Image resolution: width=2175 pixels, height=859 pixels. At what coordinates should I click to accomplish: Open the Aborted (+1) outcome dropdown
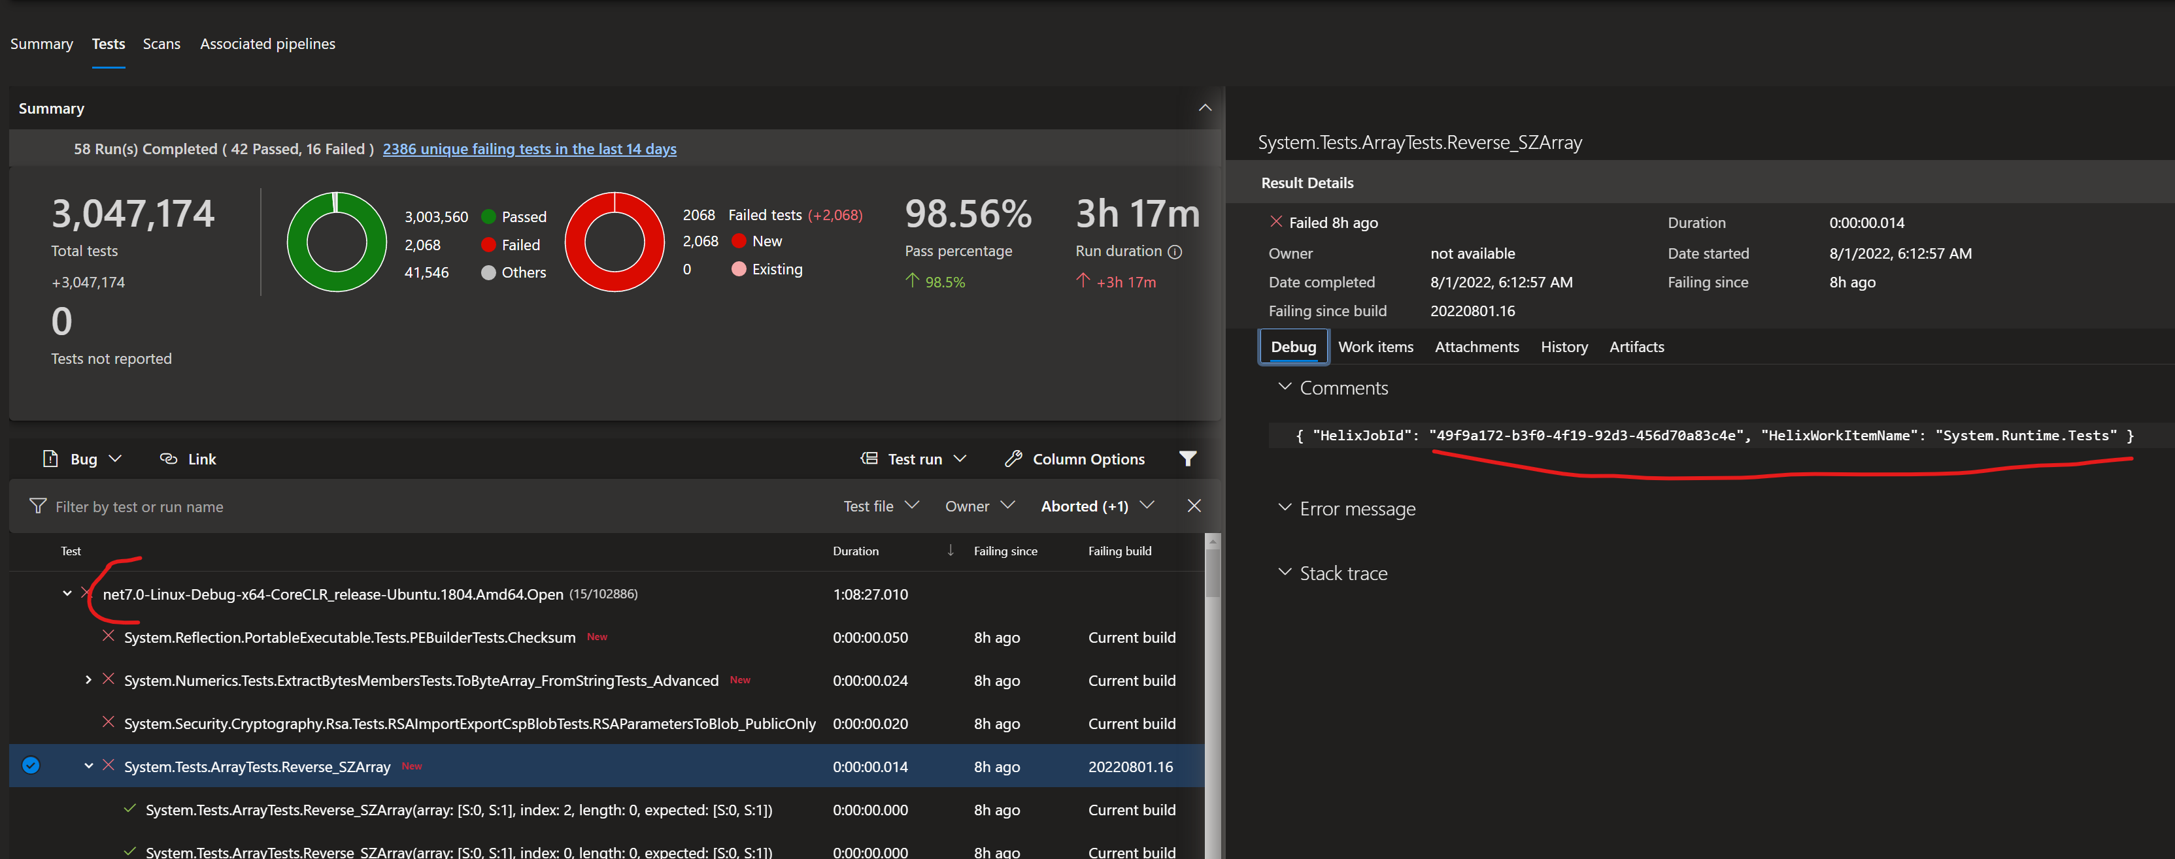(x=1096, y=506)
